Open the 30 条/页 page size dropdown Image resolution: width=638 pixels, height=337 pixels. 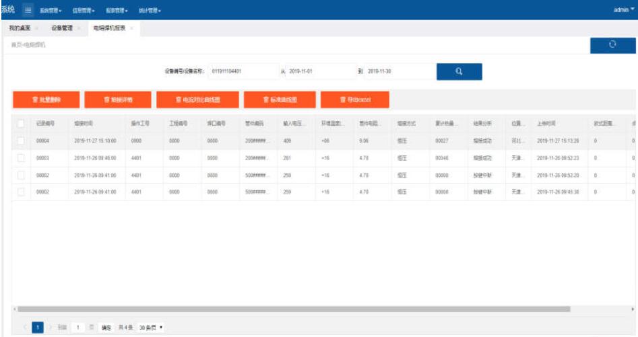pos(151,328)
